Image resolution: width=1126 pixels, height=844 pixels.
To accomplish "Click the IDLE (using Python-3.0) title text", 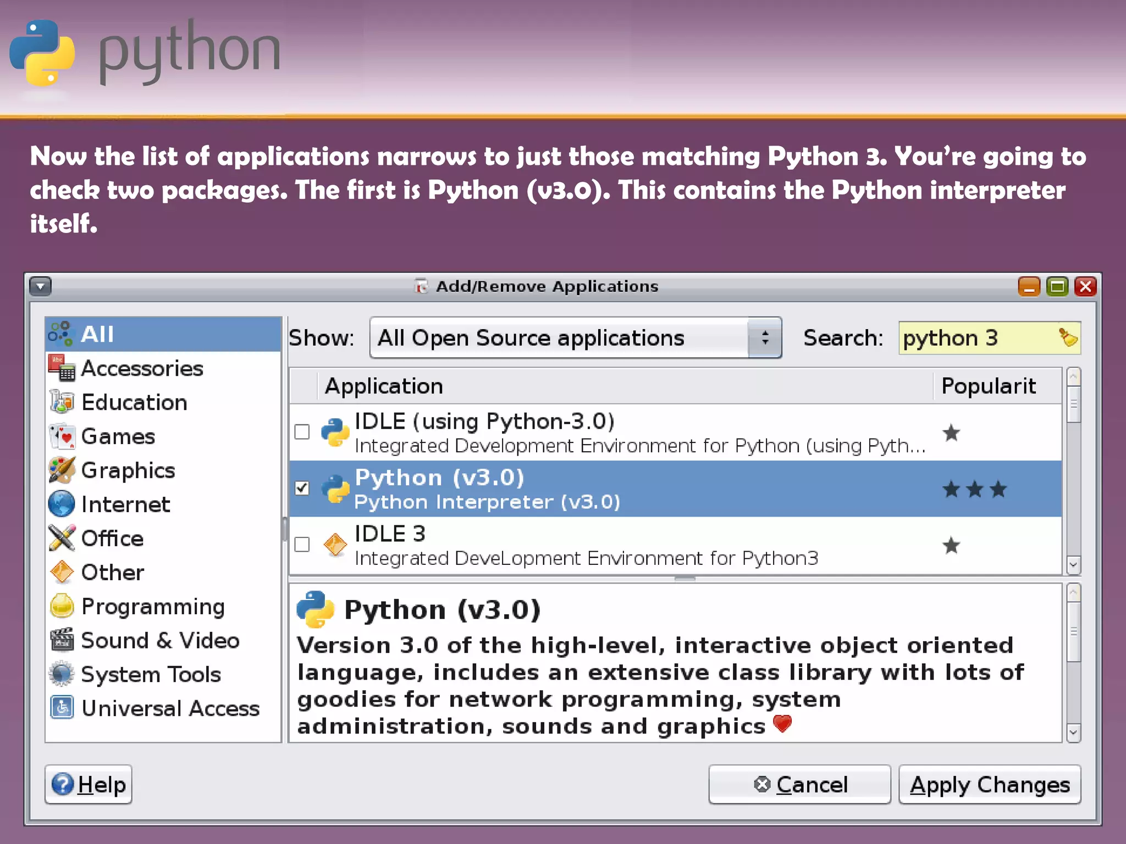I will coord(484,421).
